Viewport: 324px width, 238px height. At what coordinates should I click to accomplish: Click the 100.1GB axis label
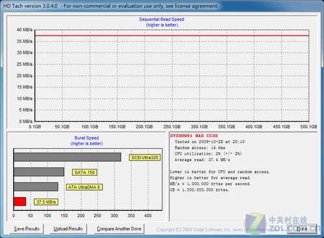click(x=89, y=127)
